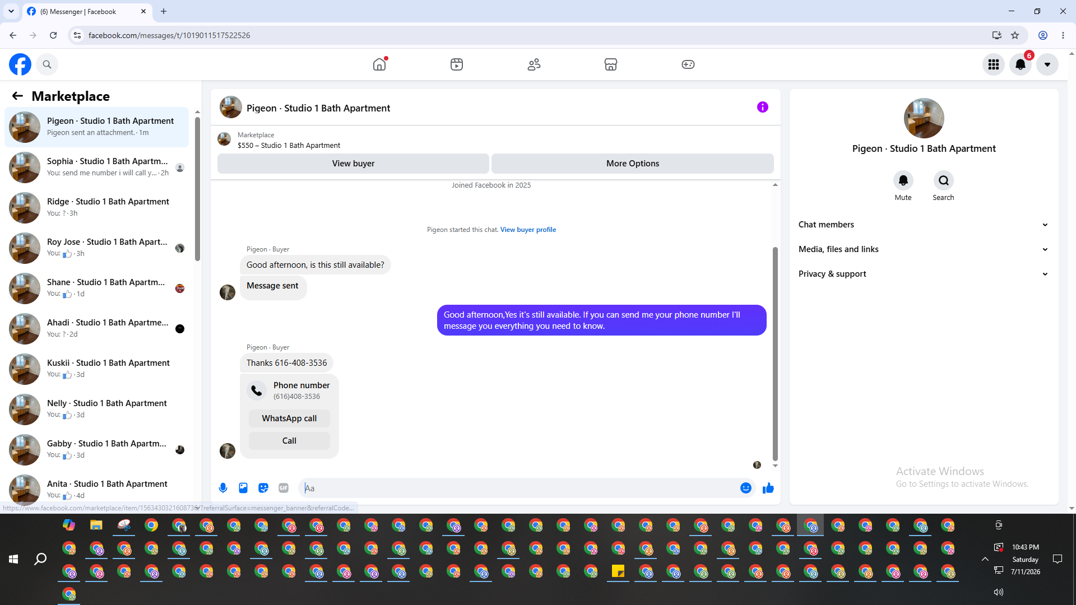1076x605 pixels.
Task: Open the View buyer profile link
Action: tap(528, 230)
